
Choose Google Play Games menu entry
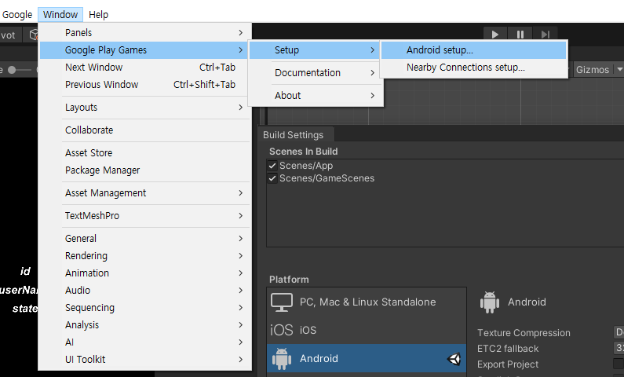(145, 50)
